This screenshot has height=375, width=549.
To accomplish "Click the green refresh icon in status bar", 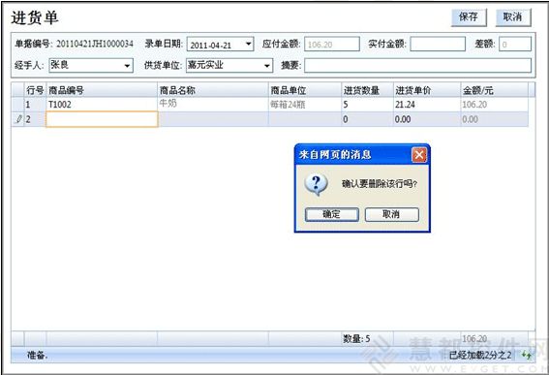I will (x=526, y=355).
